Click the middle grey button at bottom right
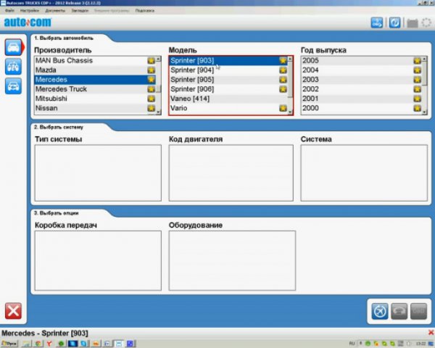435x348 pixels. coord(399,311)
